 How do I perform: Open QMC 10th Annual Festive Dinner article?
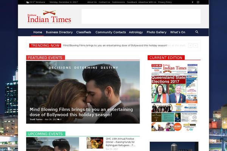click(120, 142)
